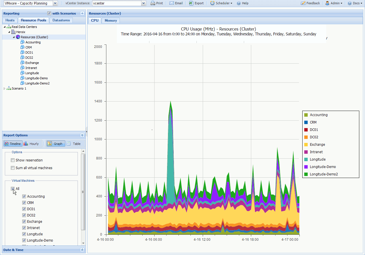Uncheck the DC02 virtual machine checkbox
Screen dimensions: 365x255
tap(24, 215)
